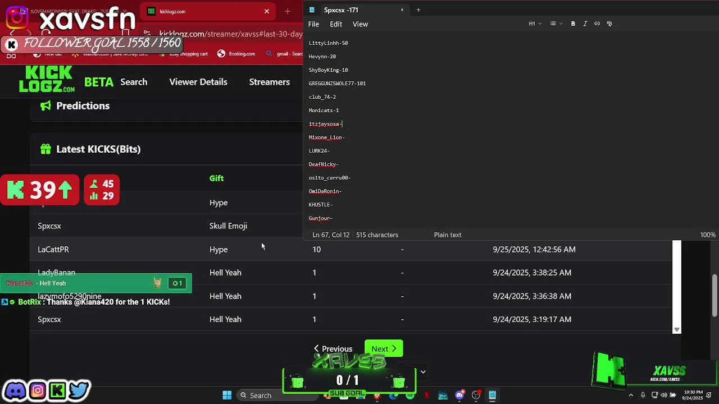Click the browser address bar URL
Image resolution: width=719 pixels, height=404 pixels.
click(x=231, y=34)
